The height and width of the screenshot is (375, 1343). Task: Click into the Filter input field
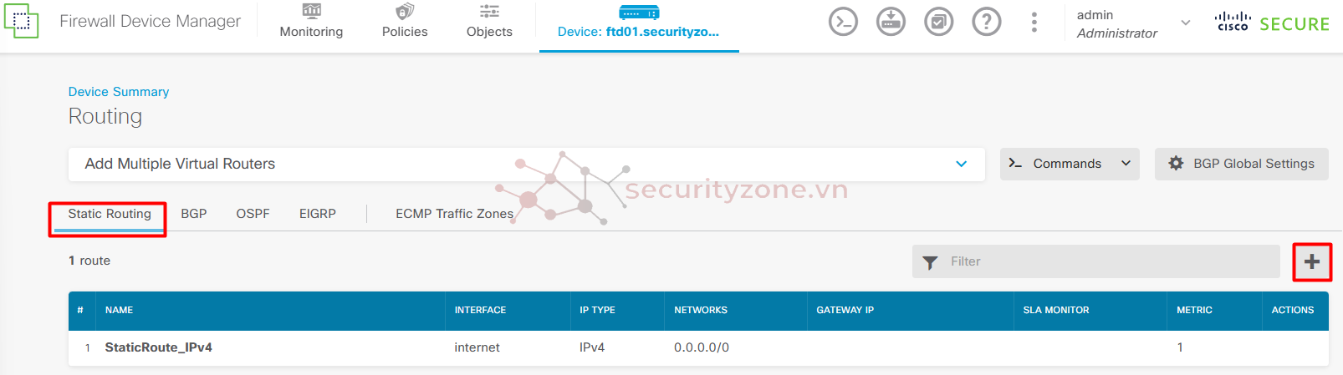[x=1096, y=261]
